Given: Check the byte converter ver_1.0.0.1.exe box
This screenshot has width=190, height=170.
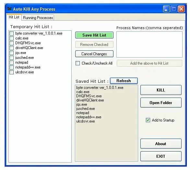Looking at the screenshot, I should pos(12,33).
